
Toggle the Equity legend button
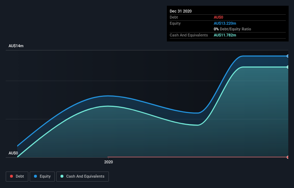pos(42,177)
